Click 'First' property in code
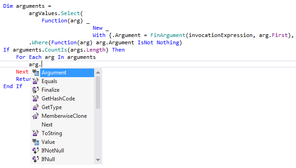 tap(280, 35)
